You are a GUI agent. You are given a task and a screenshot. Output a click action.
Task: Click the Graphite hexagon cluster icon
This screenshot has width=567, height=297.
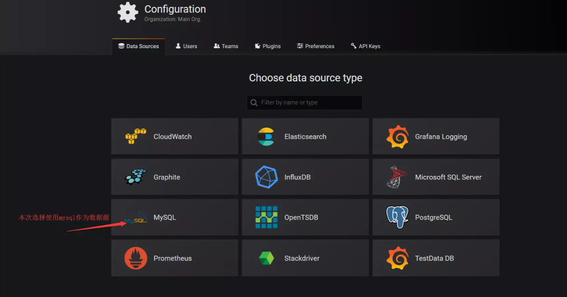[136, 177]
